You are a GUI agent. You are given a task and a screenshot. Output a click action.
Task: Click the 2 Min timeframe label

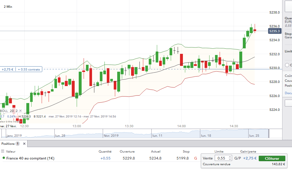[8, 7]
